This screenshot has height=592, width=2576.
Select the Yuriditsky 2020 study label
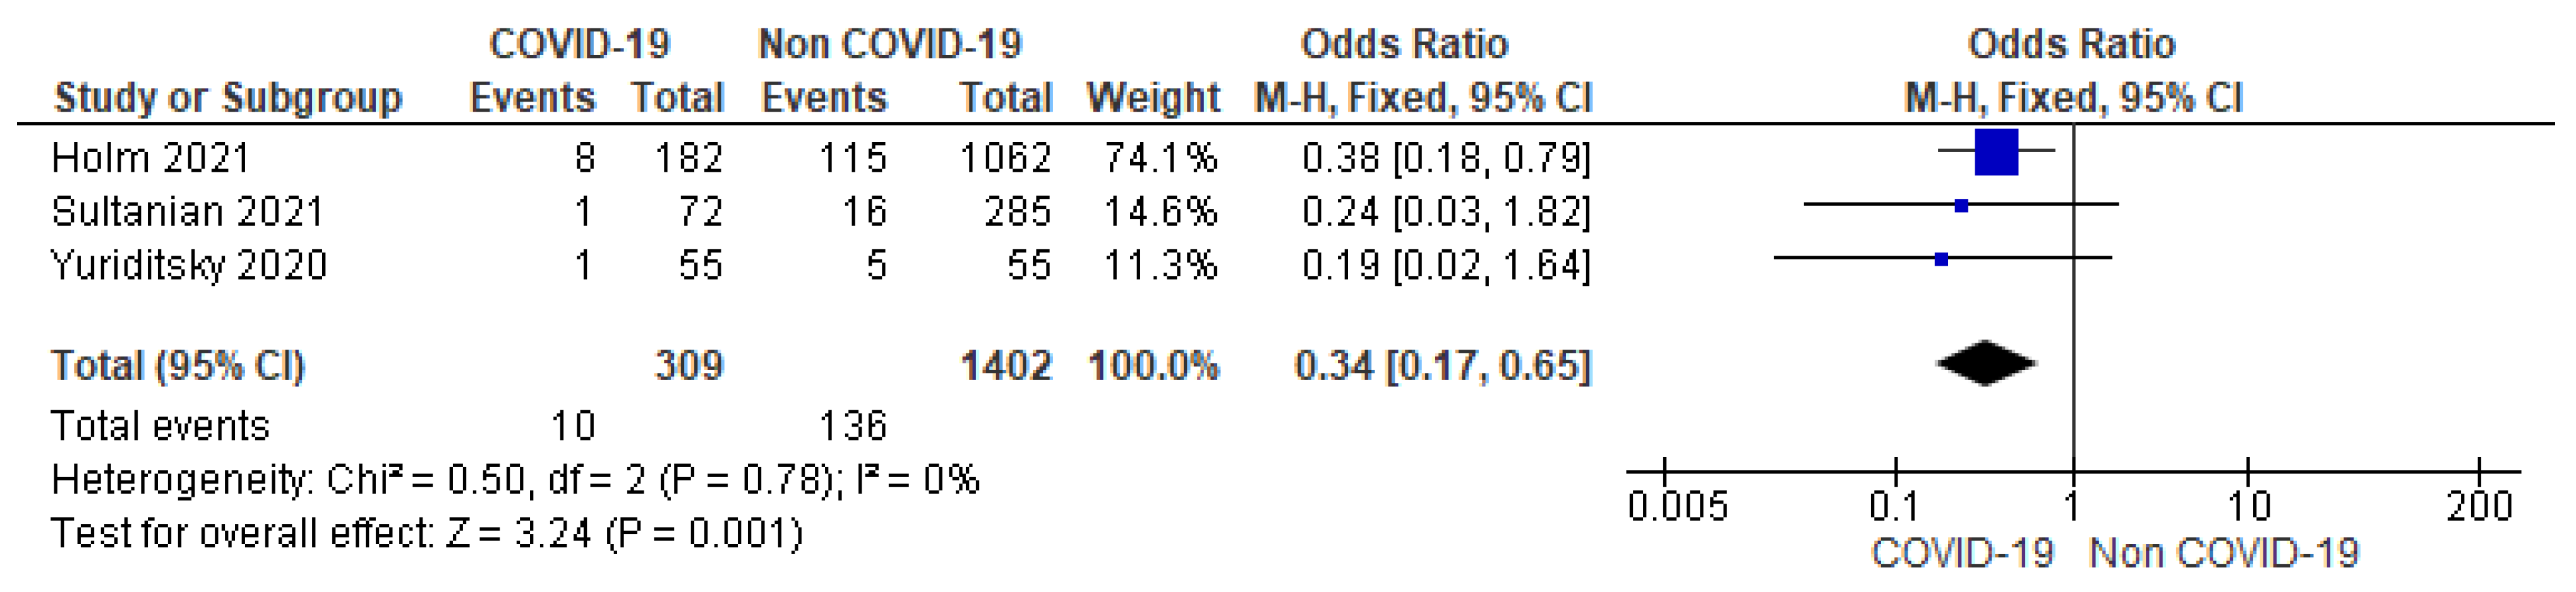click(189, 266)
